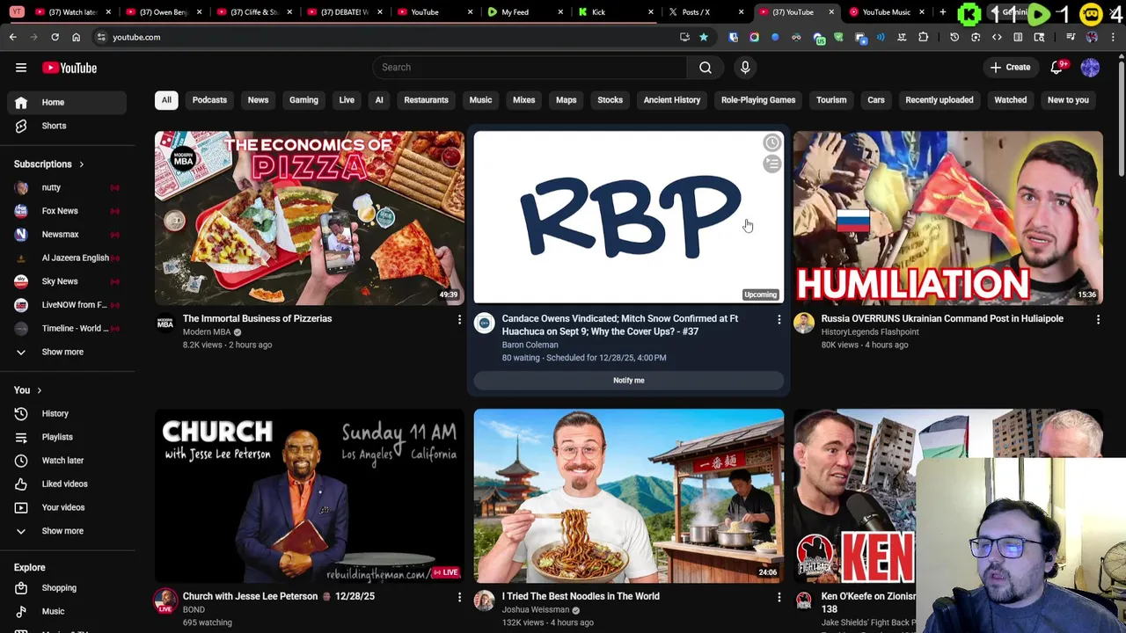
Task: Click the search magnifier button
Action: (x=706, y=68)
